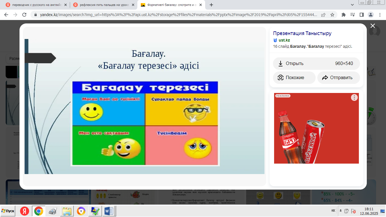Screen dimensions: 386x217
Task: Click the РЕКЛАМА label on the ad
Action: (x=283, y=96)
